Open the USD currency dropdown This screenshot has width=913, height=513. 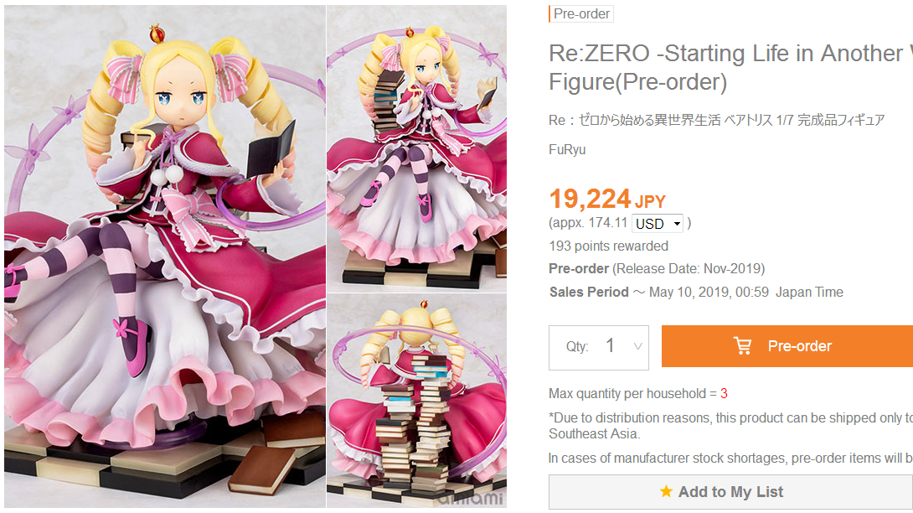pos(658,224)
